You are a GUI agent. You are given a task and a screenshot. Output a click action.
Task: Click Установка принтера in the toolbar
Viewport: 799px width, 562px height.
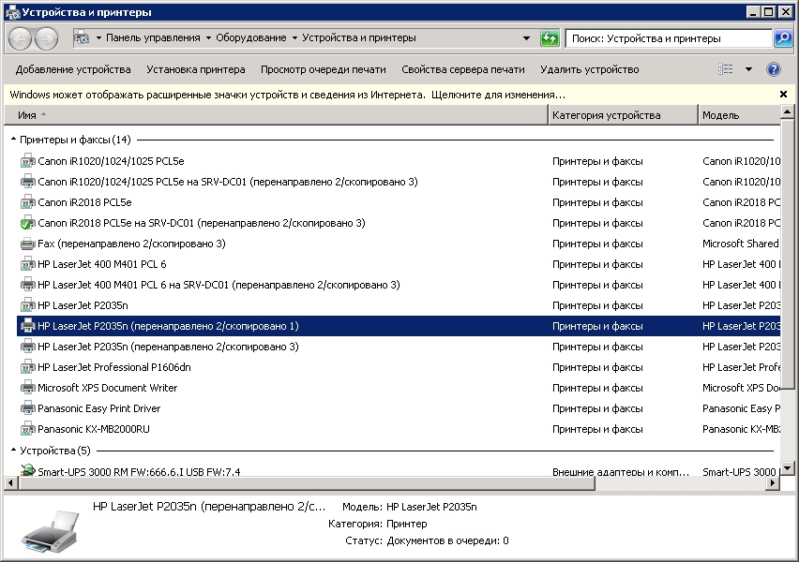pos(195,69)
